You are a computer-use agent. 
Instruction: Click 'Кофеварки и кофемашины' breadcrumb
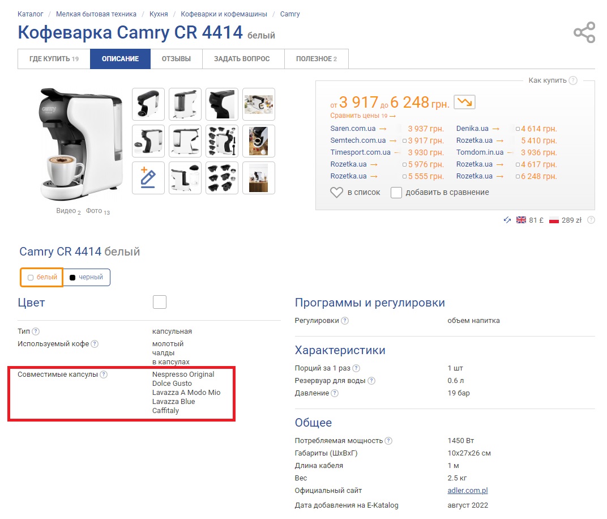click(224, 14)
